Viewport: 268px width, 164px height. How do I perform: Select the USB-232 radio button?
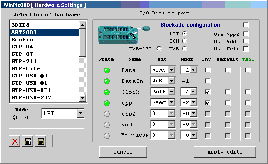[x=159, y=48]
